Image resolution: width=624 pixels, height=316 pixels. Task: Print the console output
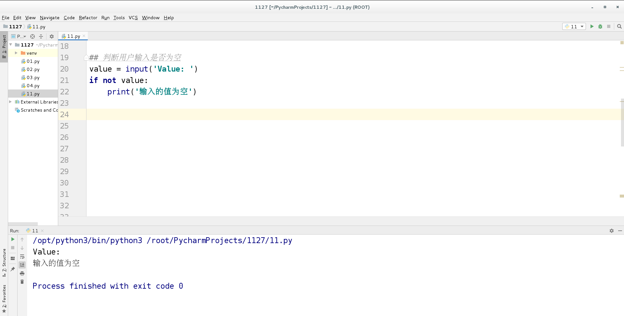(22, 273)
